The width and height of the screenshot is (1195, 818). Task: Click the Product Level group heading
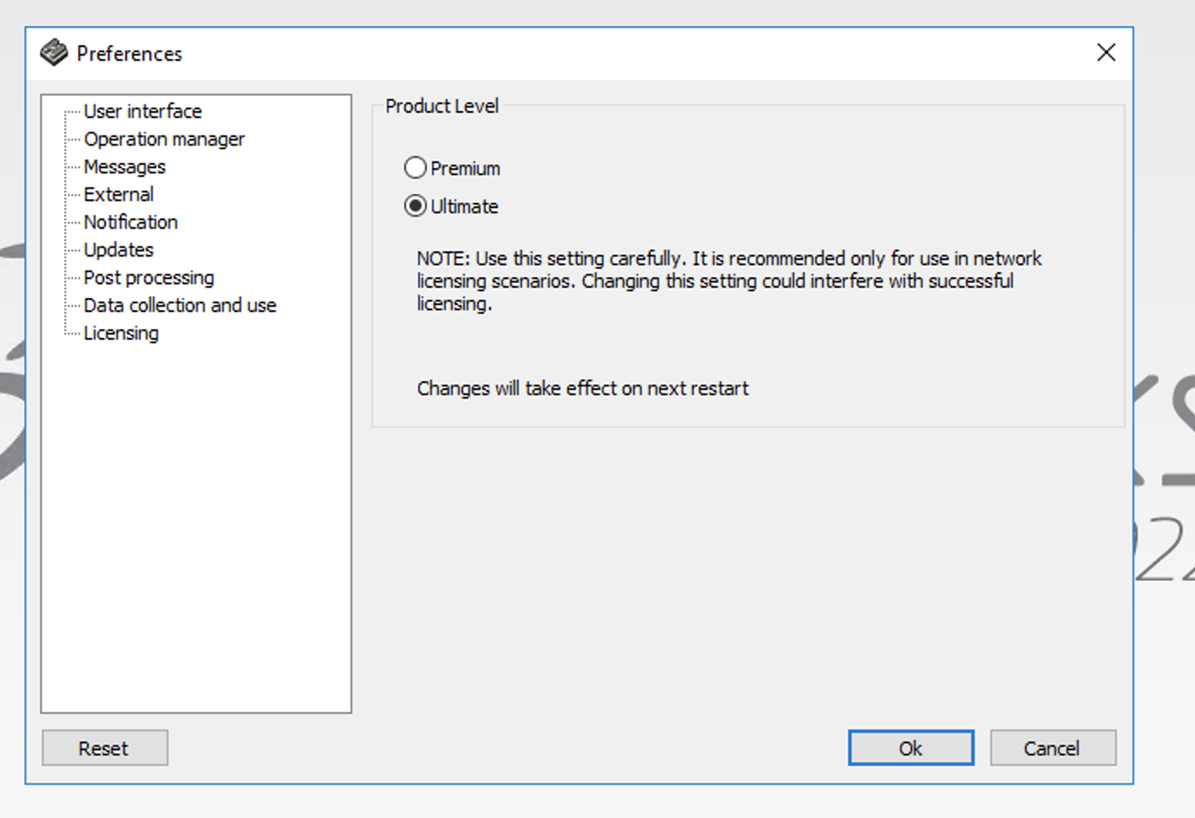tap(441, 106)
